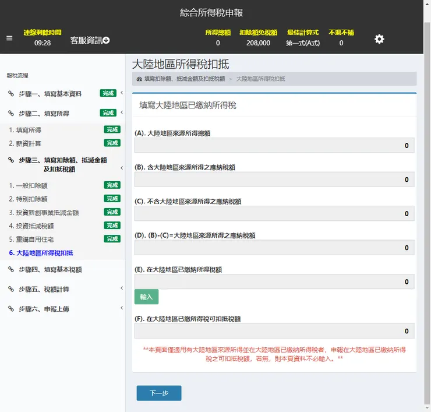Expand the 步驟六 申報上傳 chevron
This screenshot has height=412, width=431.
click(122, 308)
